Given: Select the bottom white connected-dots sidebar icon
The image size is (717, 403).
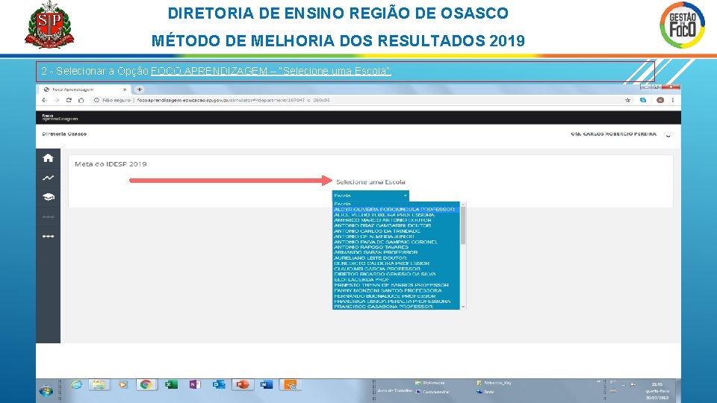Looking at the screenshot, I should pyautogui.click(x=48, y=237).
